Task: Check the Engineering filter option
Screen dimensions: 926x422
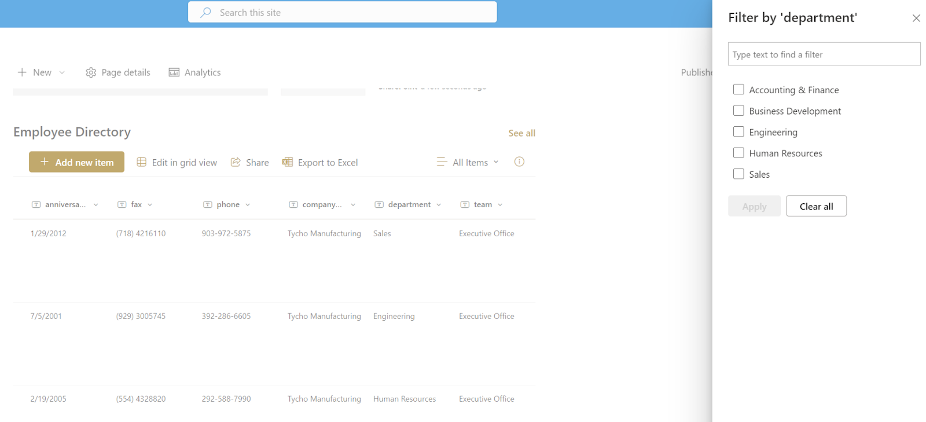Action: point(738,131)
